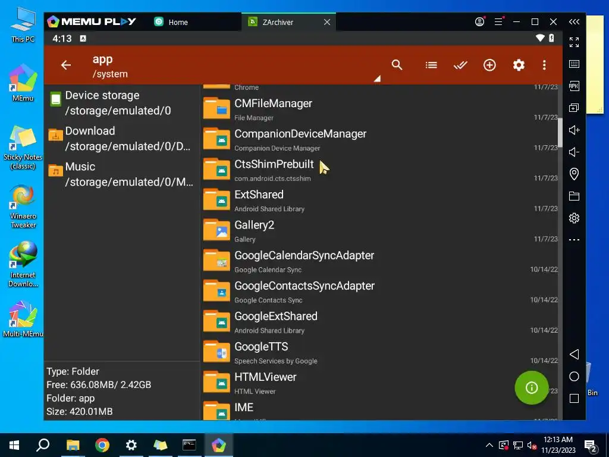609x457 pixels.
Task: Close the ZArchiver tab
Action: (327, 22)
